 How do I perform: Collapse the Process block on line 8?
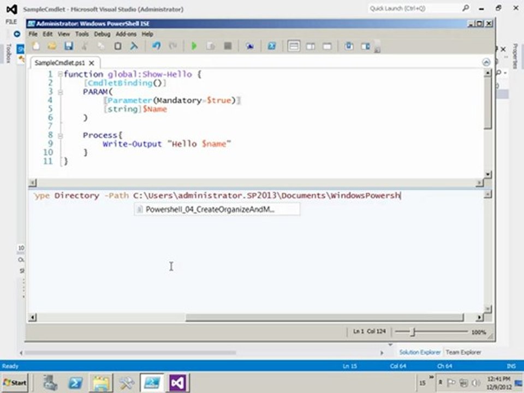[60, 136]
